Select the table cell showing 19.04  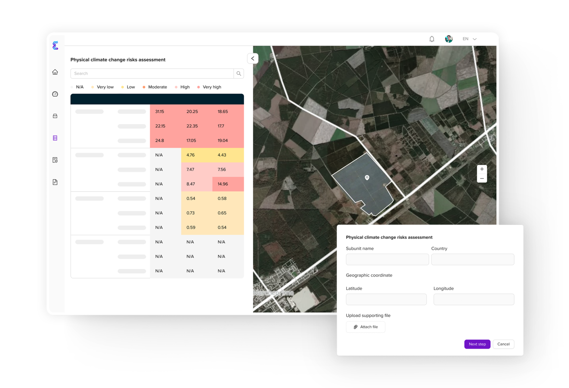click(228, 141)
